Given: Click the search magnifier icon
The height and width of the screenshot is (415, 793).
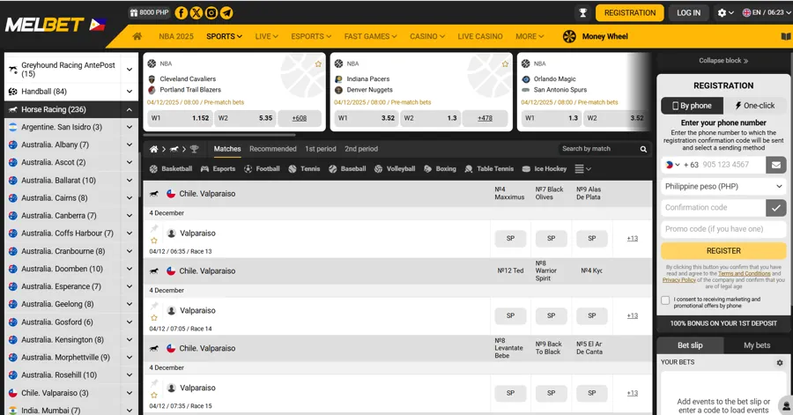Looking at the screenshot, I should click(x=643, y=150).
